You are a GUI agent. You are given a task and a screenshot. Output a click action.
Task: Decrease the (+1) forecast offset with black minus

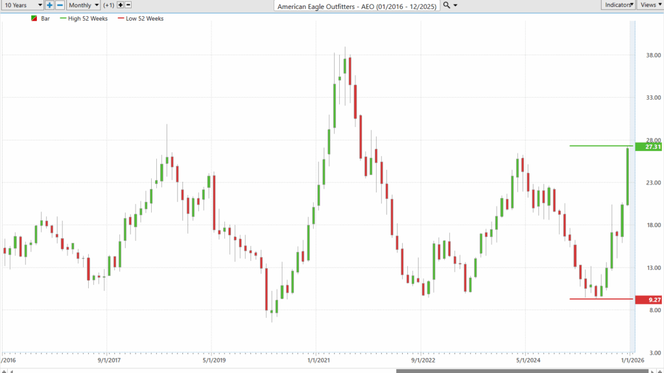pyautogui.click(x=128, y=5)
